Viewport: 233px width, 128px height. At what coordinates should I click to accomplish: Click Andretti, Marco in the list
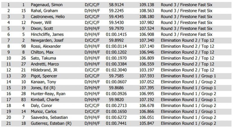[x=45, y=64]
